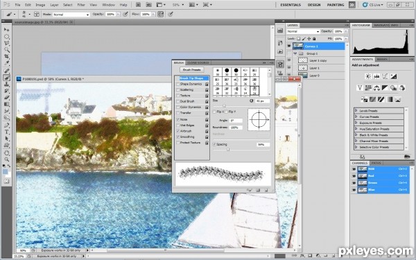The width and height of the screenshot is (416, 260).
Task: Add a Color Balance adjustment
Action: click(376, 87)
